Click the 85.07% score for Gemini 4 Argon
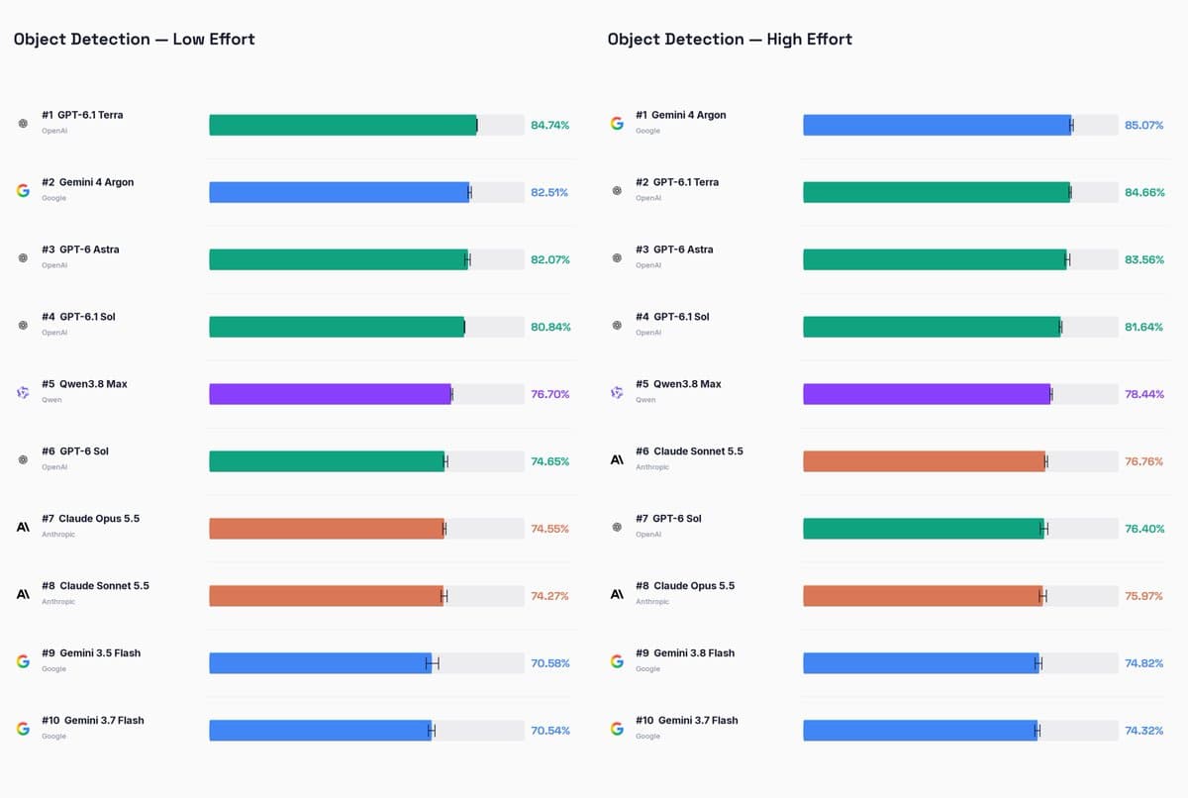Viewport: 1188px width, 798px height. click(x=1144, y=125)
